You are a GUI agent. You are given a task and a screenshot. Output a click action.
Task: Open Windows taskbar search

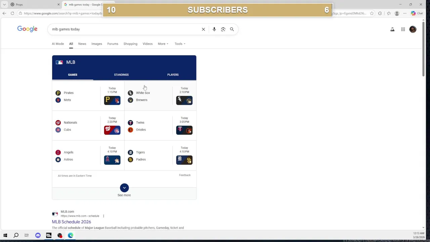16,235
